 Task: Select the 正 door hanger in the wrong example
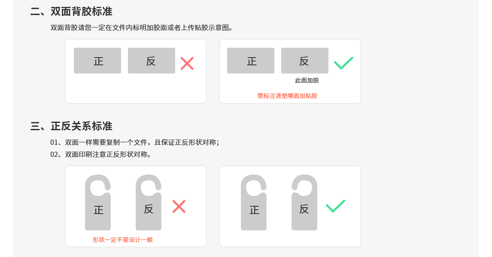[x=98, y=202]
